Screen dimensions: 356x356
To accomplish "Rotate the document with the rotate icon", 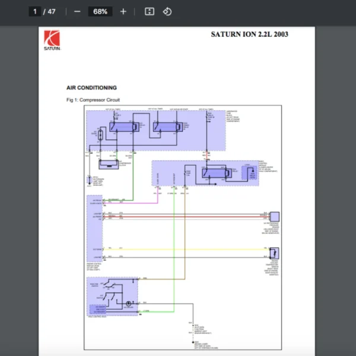I will click(x=167, y=12).
